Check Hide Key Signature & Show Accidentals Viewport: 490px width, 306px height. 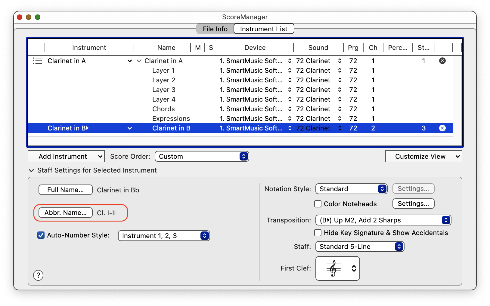(x=318, y=233)
